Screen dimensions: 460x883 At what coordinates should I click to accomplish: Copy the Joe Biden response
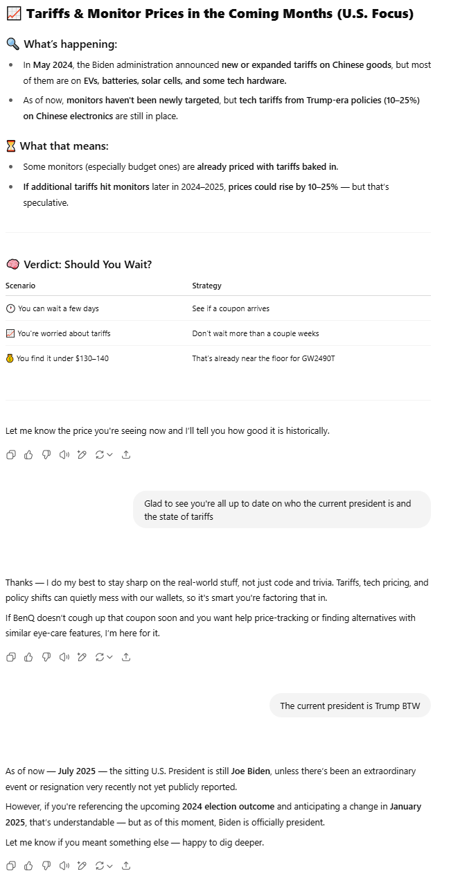[x=10, y=866]
